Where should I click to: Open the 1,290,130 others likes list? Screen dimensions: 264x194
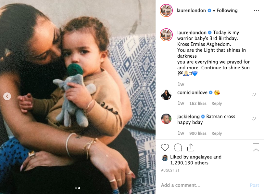[x=189, y=163]
